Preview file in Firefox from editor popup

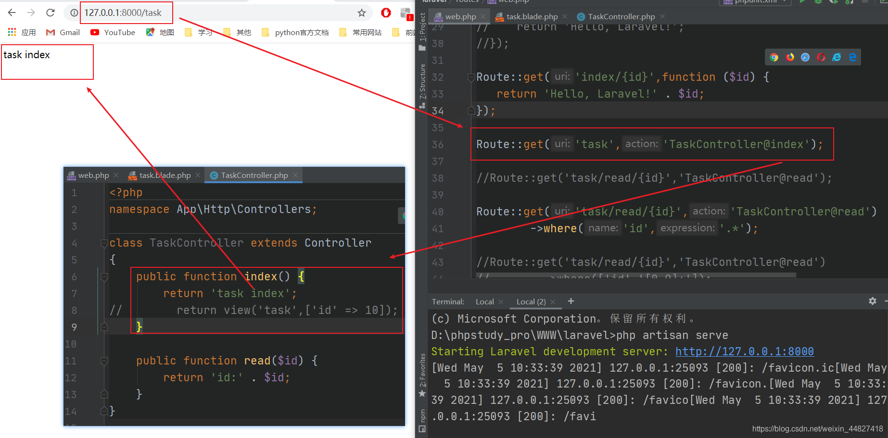(x=790, y=57)
